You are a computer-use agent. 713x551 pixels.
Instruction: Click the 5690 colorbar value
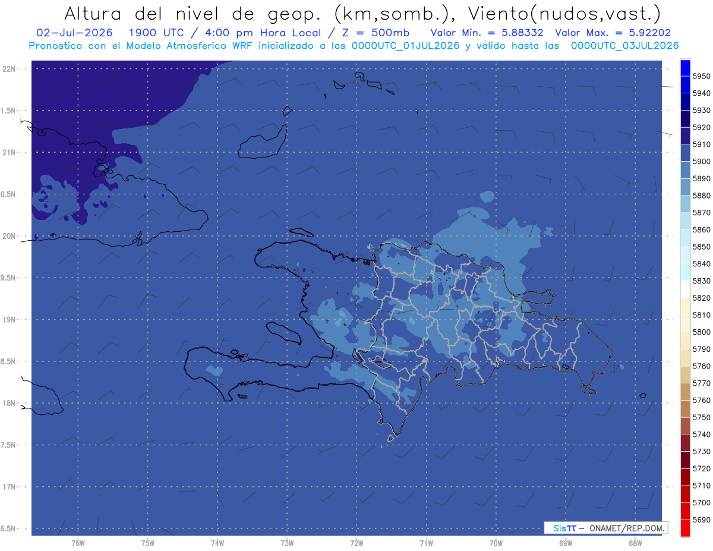tap(702, 519)
